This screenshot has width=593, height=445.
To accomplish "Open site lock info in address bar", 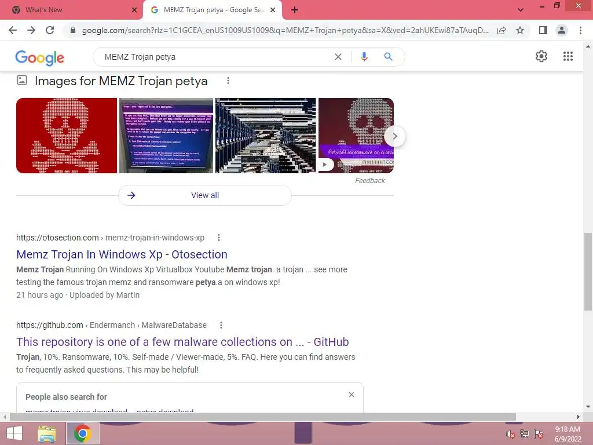I will coord(73,30).
